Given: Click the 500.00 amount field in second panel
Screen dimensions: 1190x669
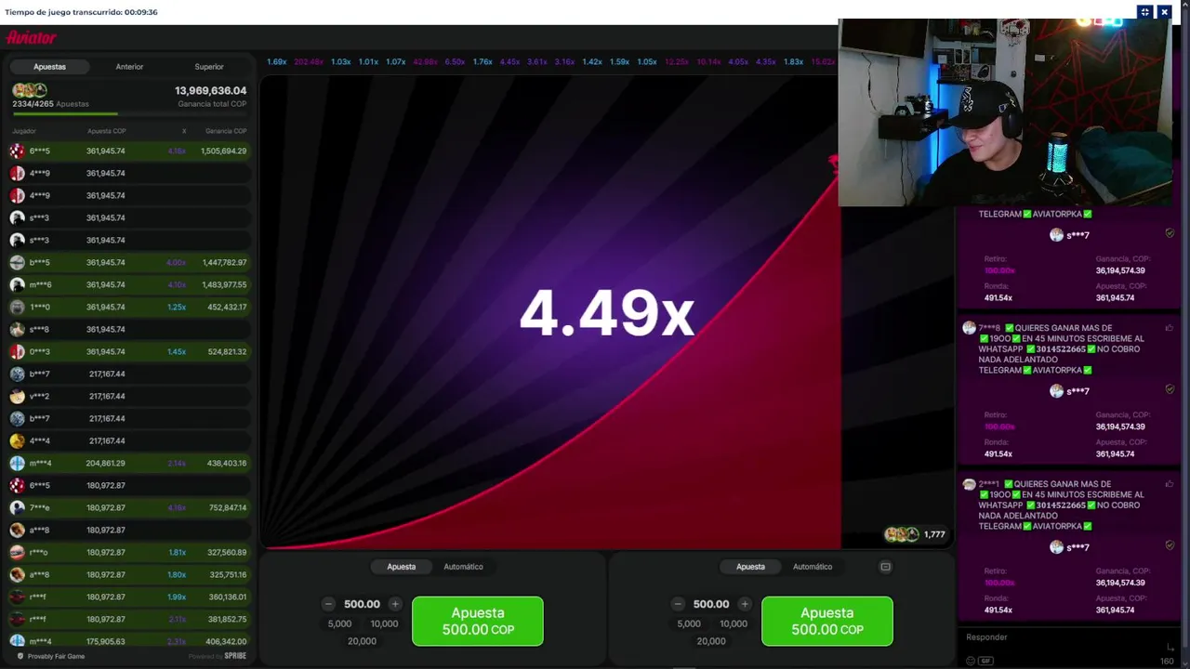Looking at the screenshot, I should [711, 604].
